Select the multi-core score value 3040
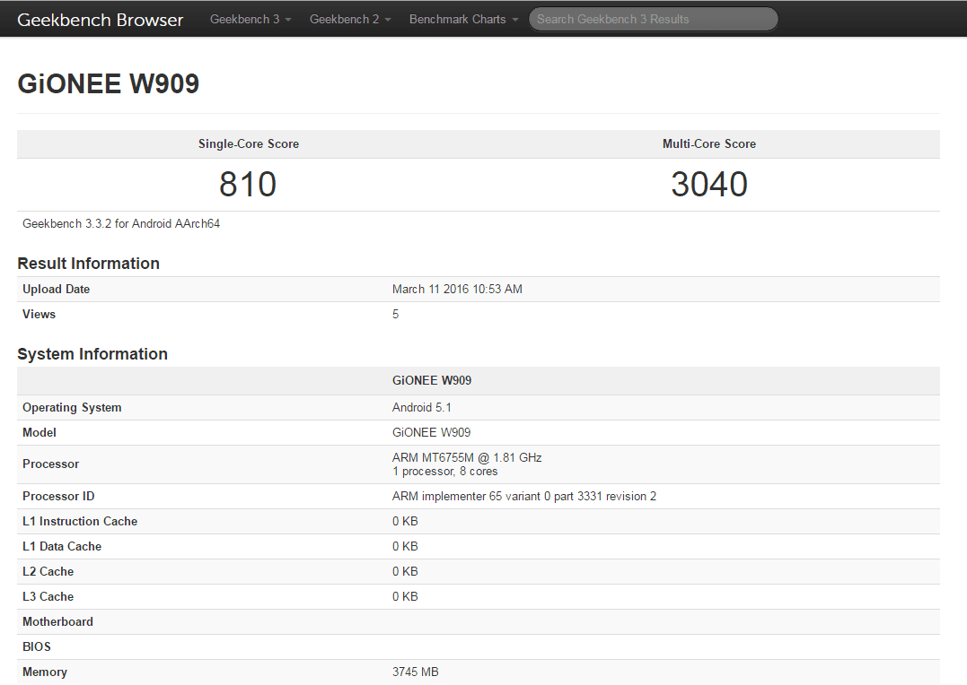The width and height of the screenshot is (967, 685). click(709, 184)
